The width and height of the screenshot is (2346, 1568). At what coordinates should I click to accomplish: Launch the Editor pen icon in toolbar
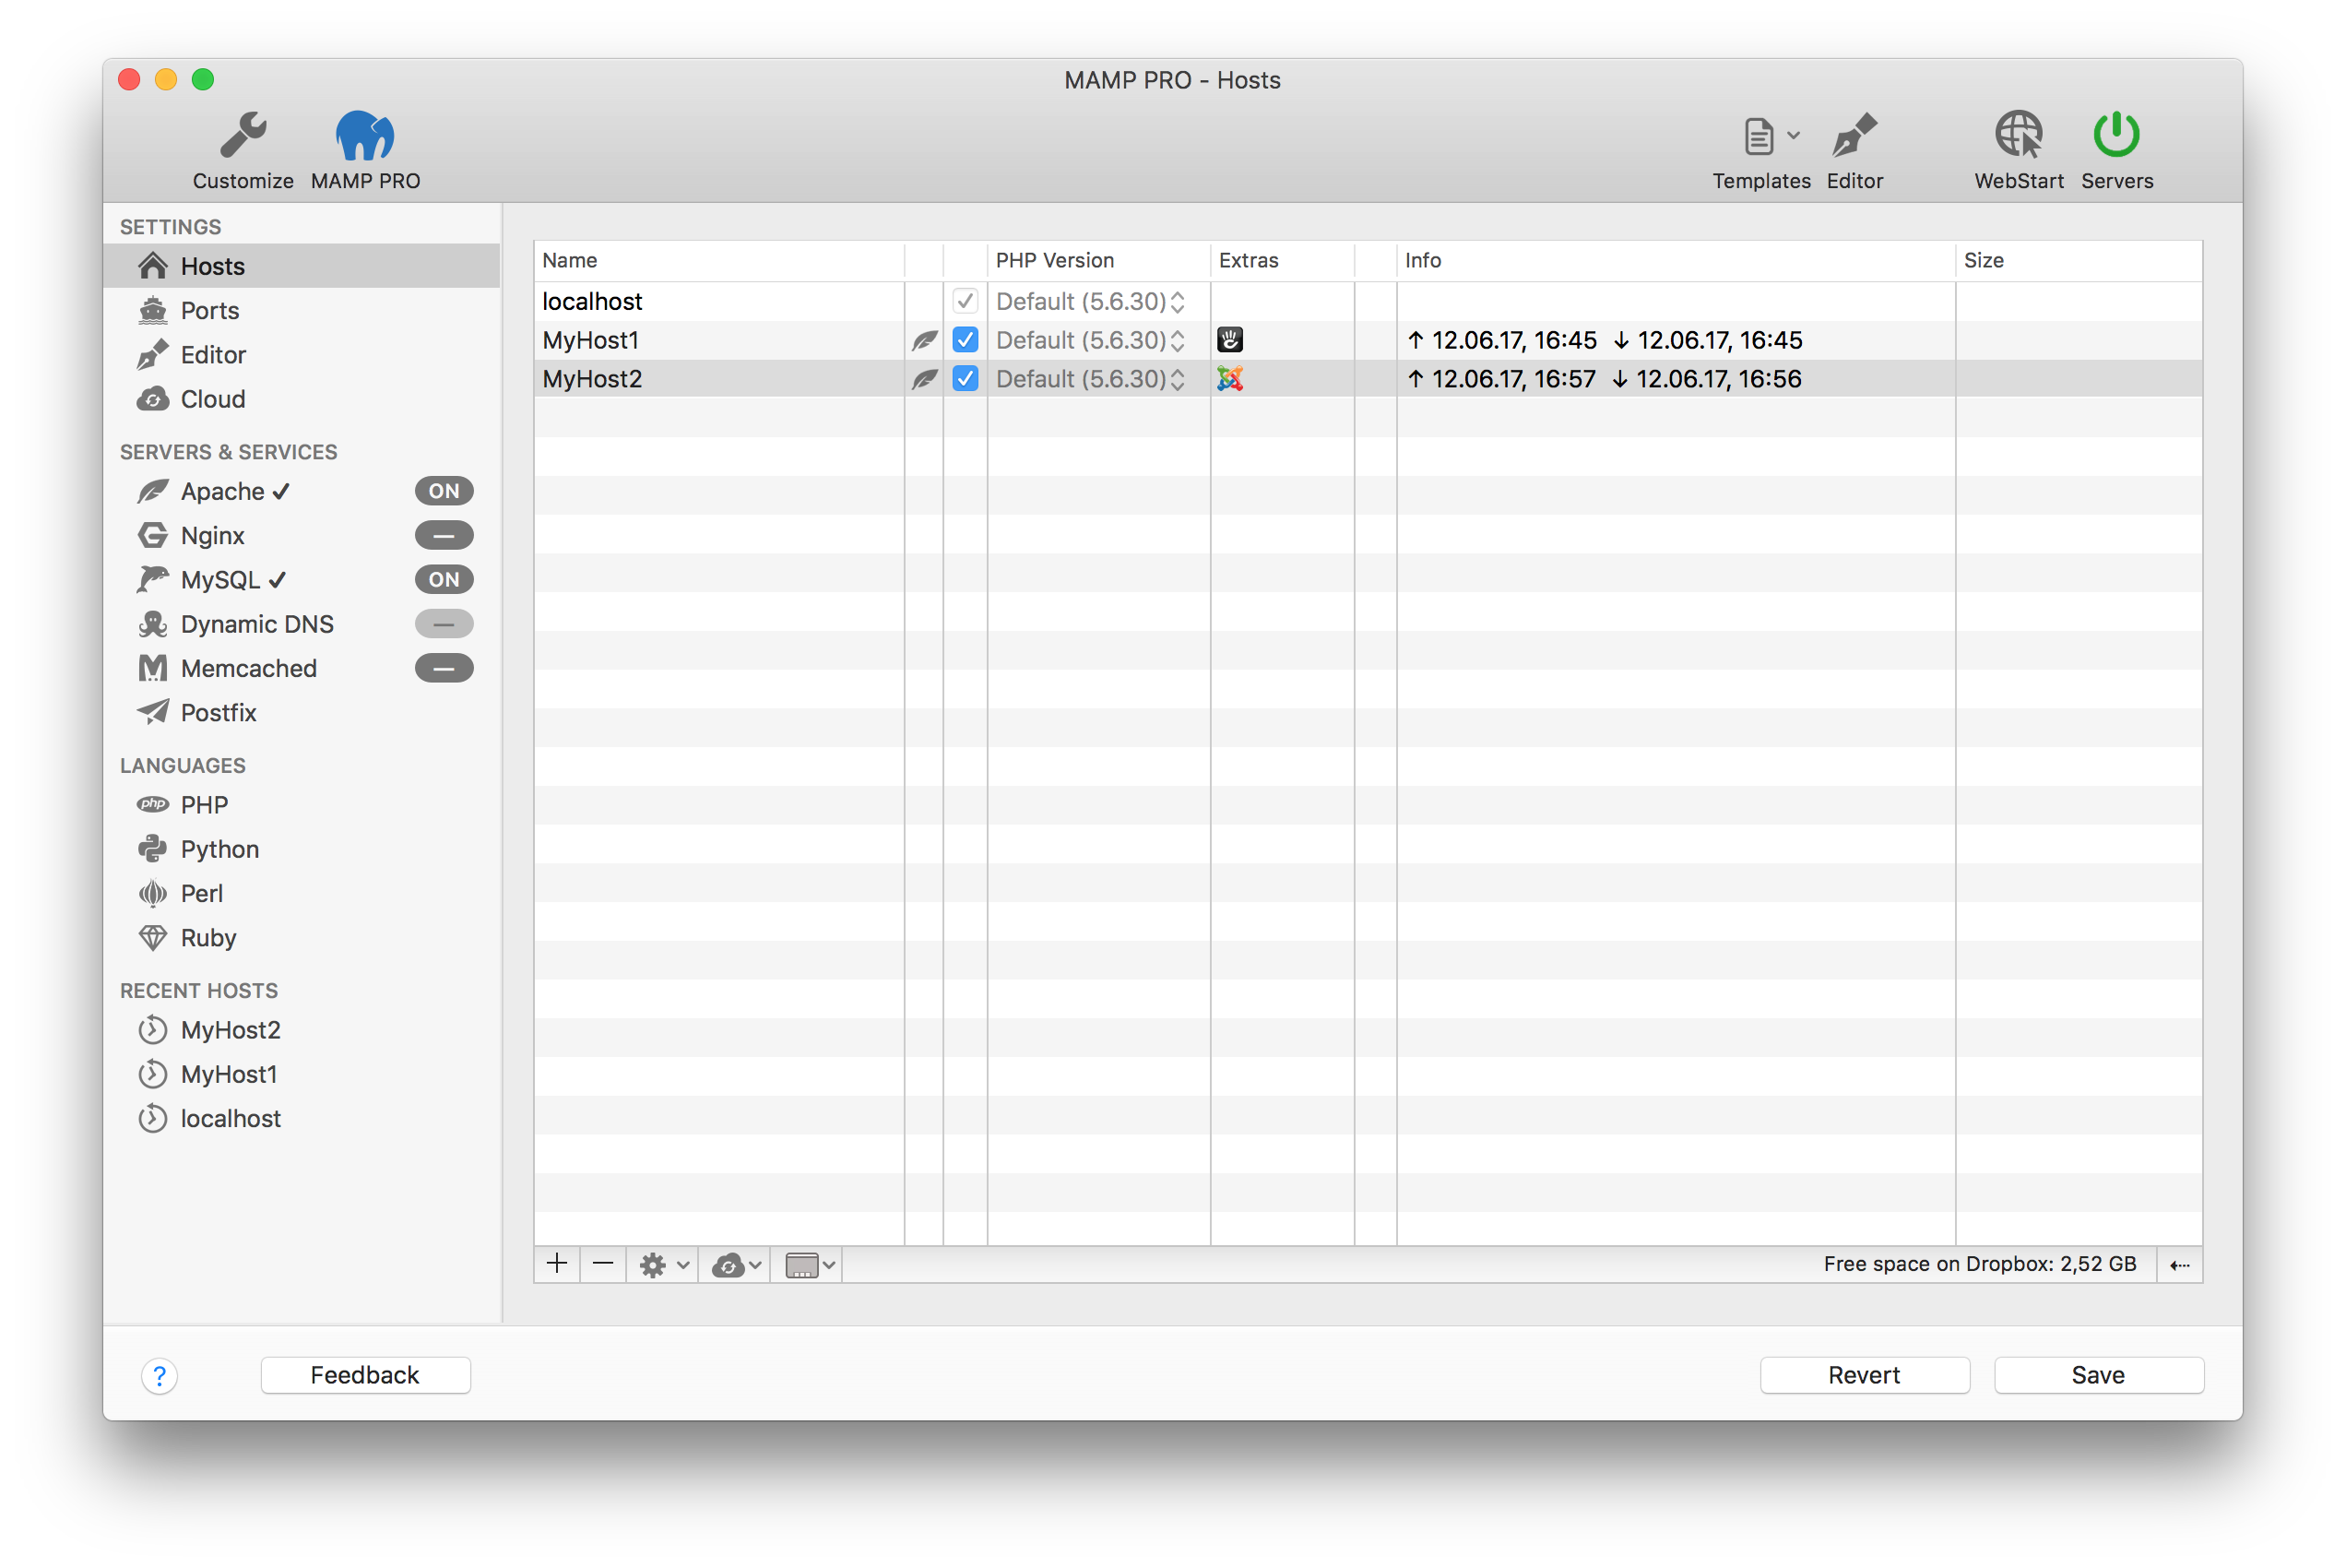[x=1854, y=135]
